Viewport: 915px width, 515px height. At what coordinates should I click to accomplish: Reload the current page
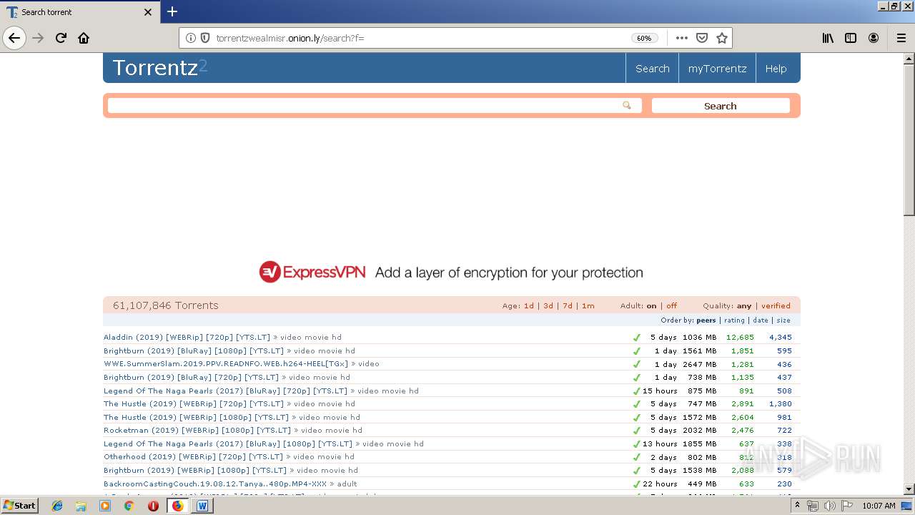pos(61,38)
